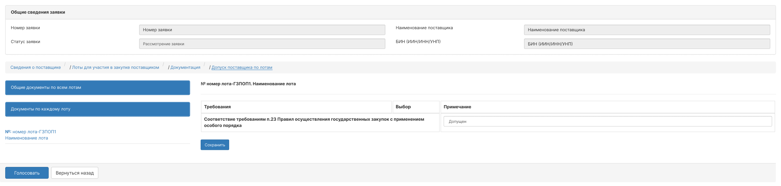Select the Допуск поставщика по лотам tab
Screen dimensions: 781x186
242,67
